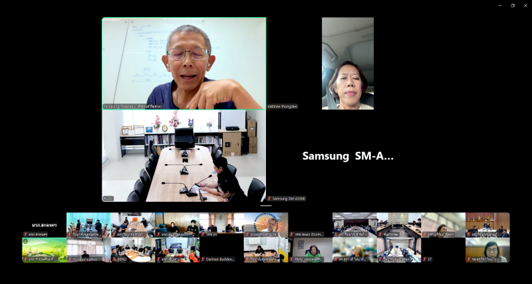Open the Darinee Buddee participant thumbnail
Image resolution: width=532 pixels, height=284 pixels.
click(221, 249)
